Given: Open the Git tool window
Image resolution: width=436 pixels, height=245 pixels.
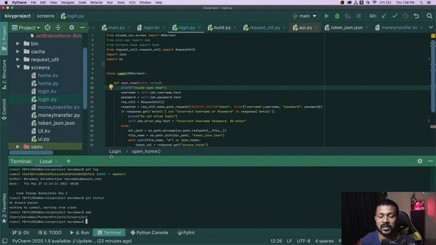Looking at the screenshot, I should 21,233.
